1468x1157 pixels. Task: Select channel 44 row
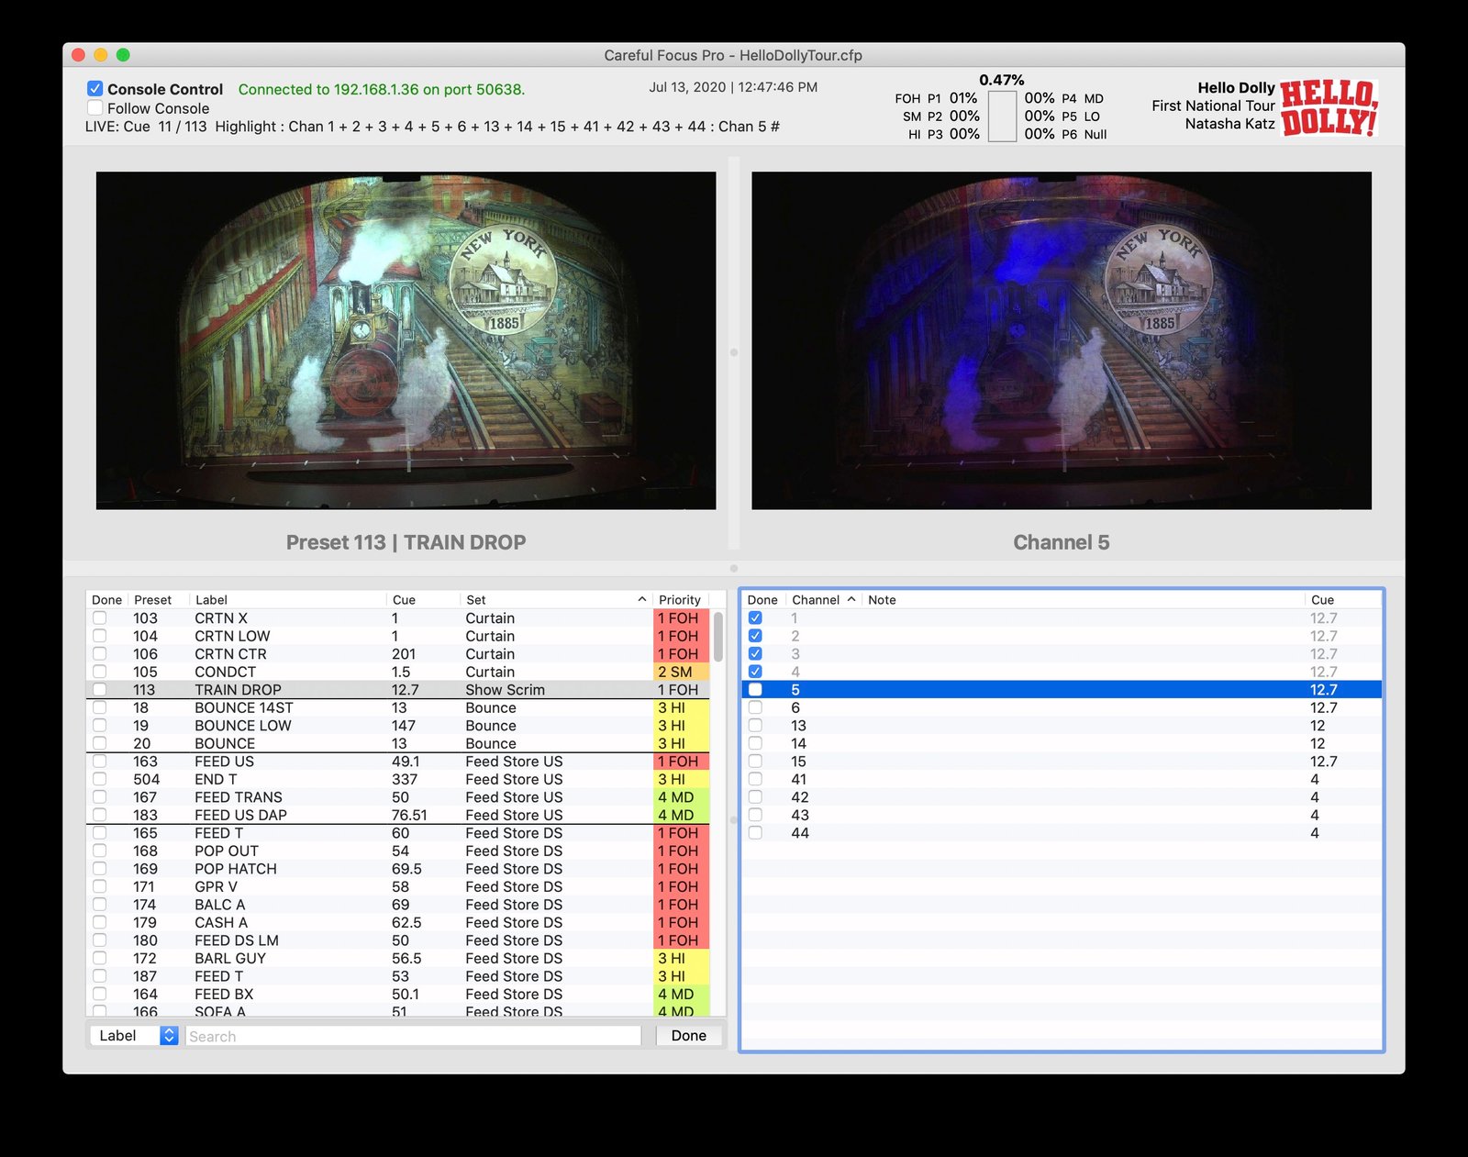click(x=1062, y=832)
